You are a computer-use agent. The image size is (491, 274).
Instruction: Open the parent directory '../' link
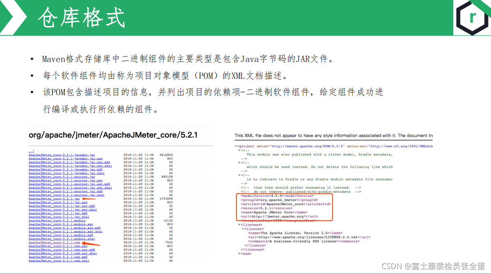31,151
